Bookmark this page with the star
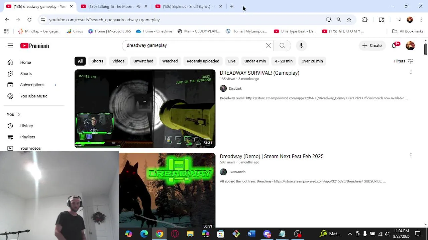 pyautogui.click(x=349, y=20)
